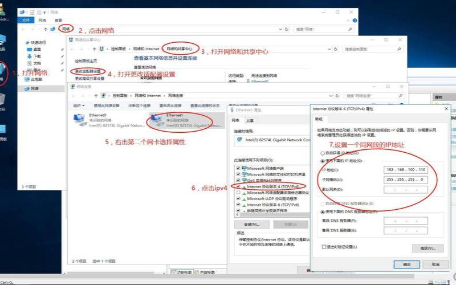Click up arrow in Network Explorer window
The image size is (456, 285).
pyautogui.click(x=46, y=29)
